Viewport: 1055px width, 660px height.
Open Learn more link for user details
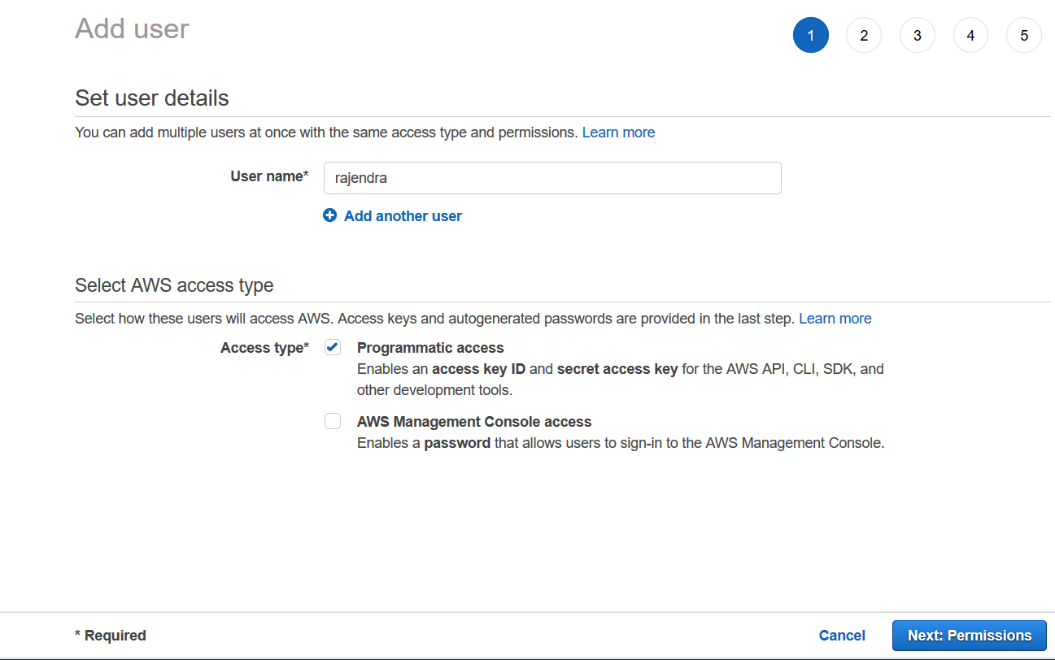pos(618,132)
